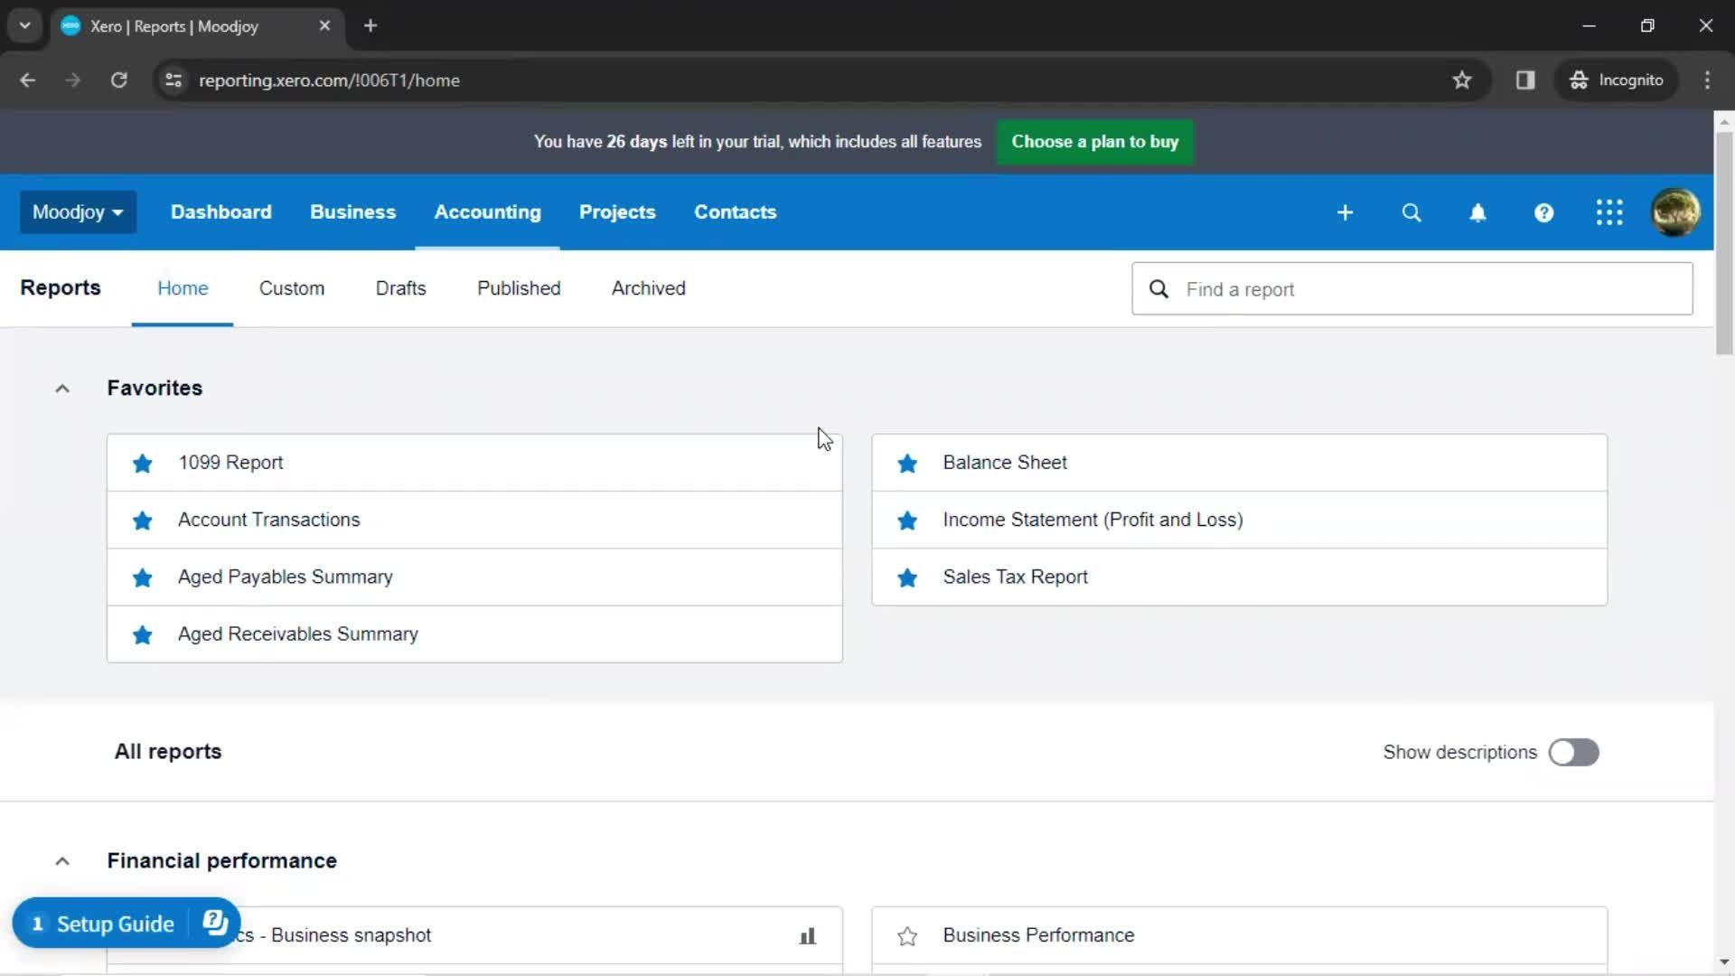Click the Find a report search field
The width and height of the screenshot is (1735, 976).
point(1411,289)
